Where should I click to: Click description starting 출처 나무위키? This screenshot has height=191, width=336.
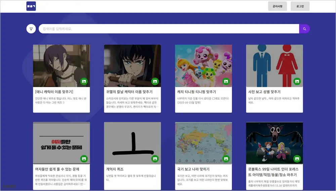pos(274,184)
